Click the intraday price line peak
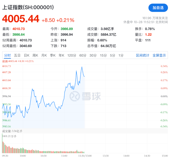174x161 pixels. (x=82, y=67)
